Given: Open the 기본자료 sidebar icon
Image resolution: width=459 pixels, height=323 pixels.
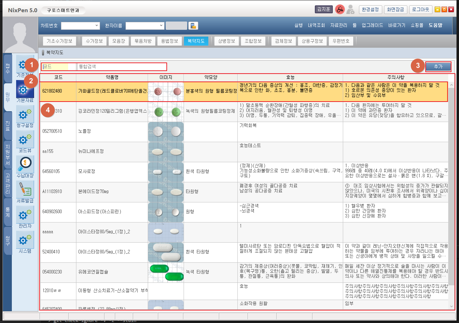Looking at the screenshot, I should (25, 89).
